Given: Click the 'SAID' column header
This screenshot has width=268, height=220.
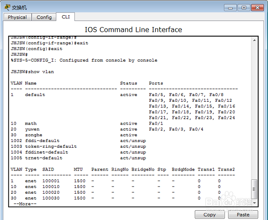Looking at the screenshot, I should 48,170.
